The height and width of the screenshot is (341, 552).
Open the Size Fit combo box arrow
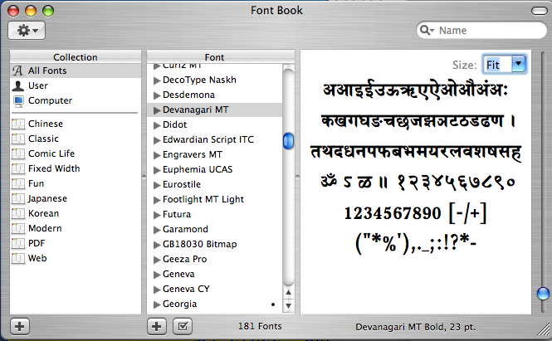tap(518, 65)
